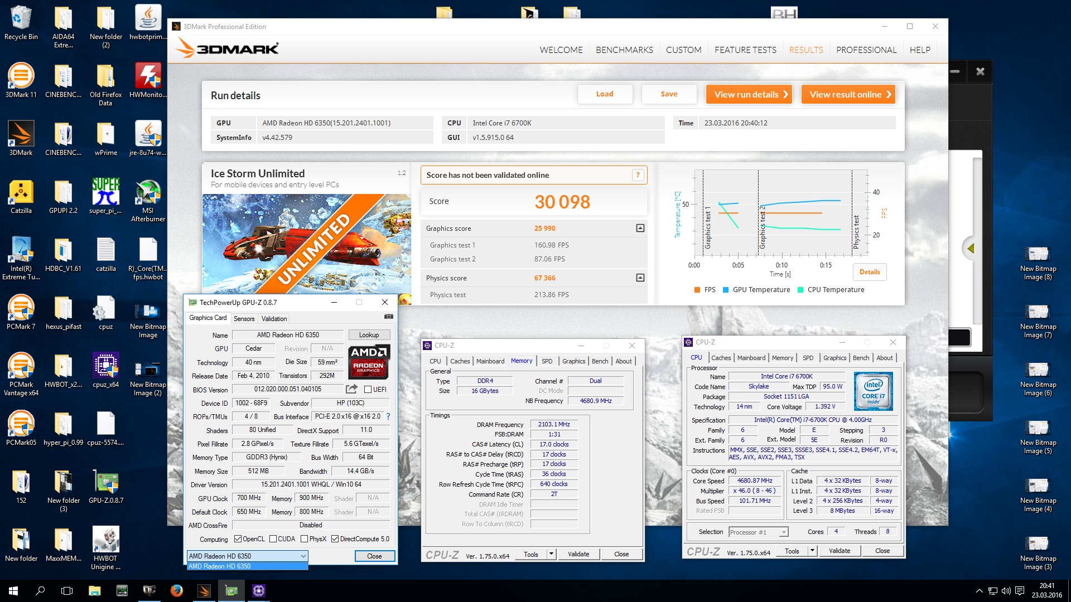Open the action center notification icon
This screenshot has width=1071, height=602.
click(x=1020, y=591)
